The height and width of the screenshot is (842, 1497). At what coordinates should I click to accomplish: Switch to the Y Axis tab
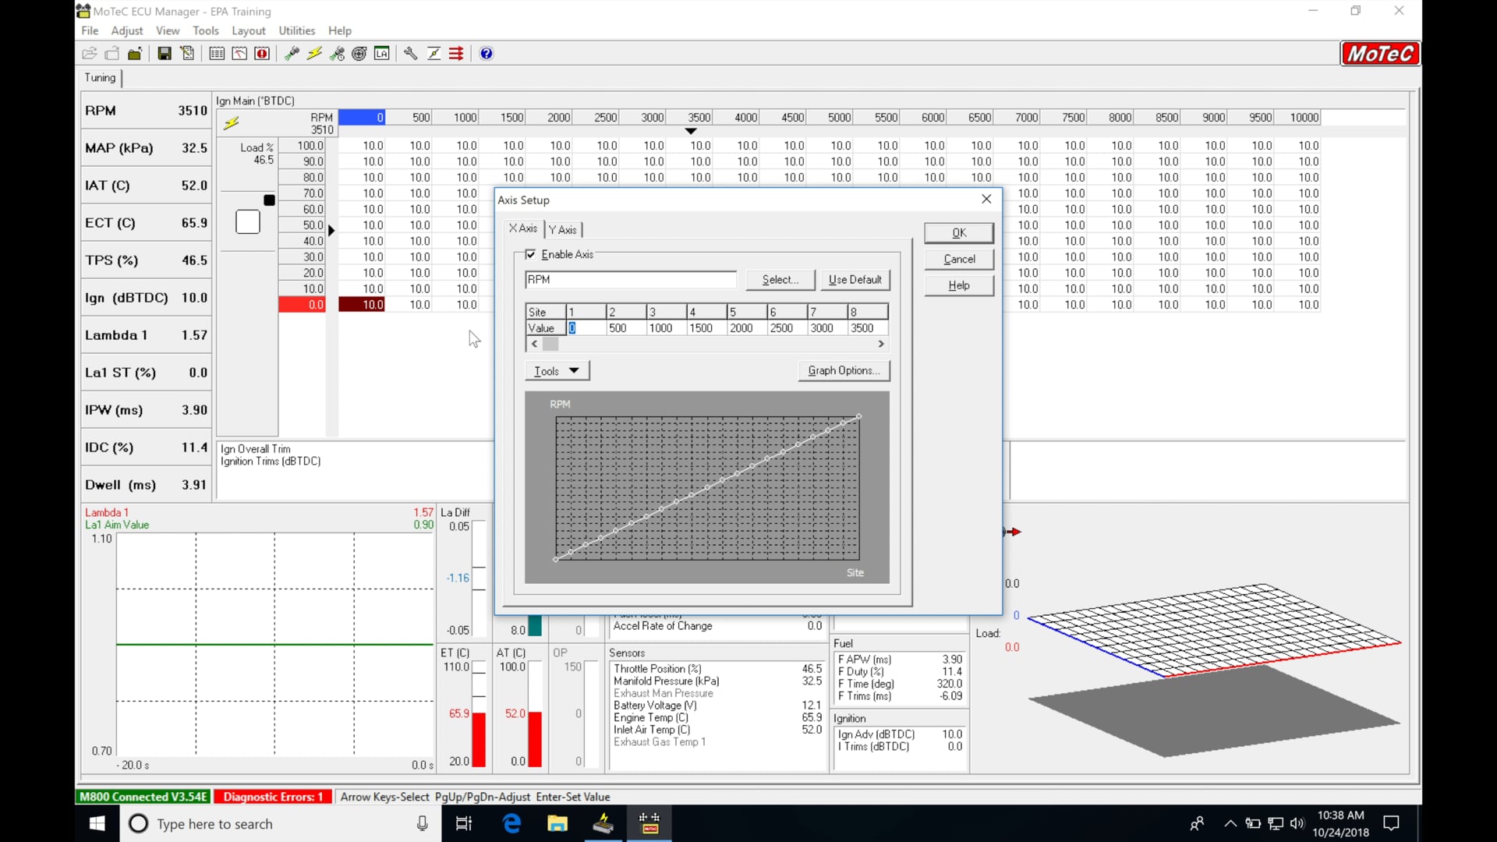click(x=563, y=229)
